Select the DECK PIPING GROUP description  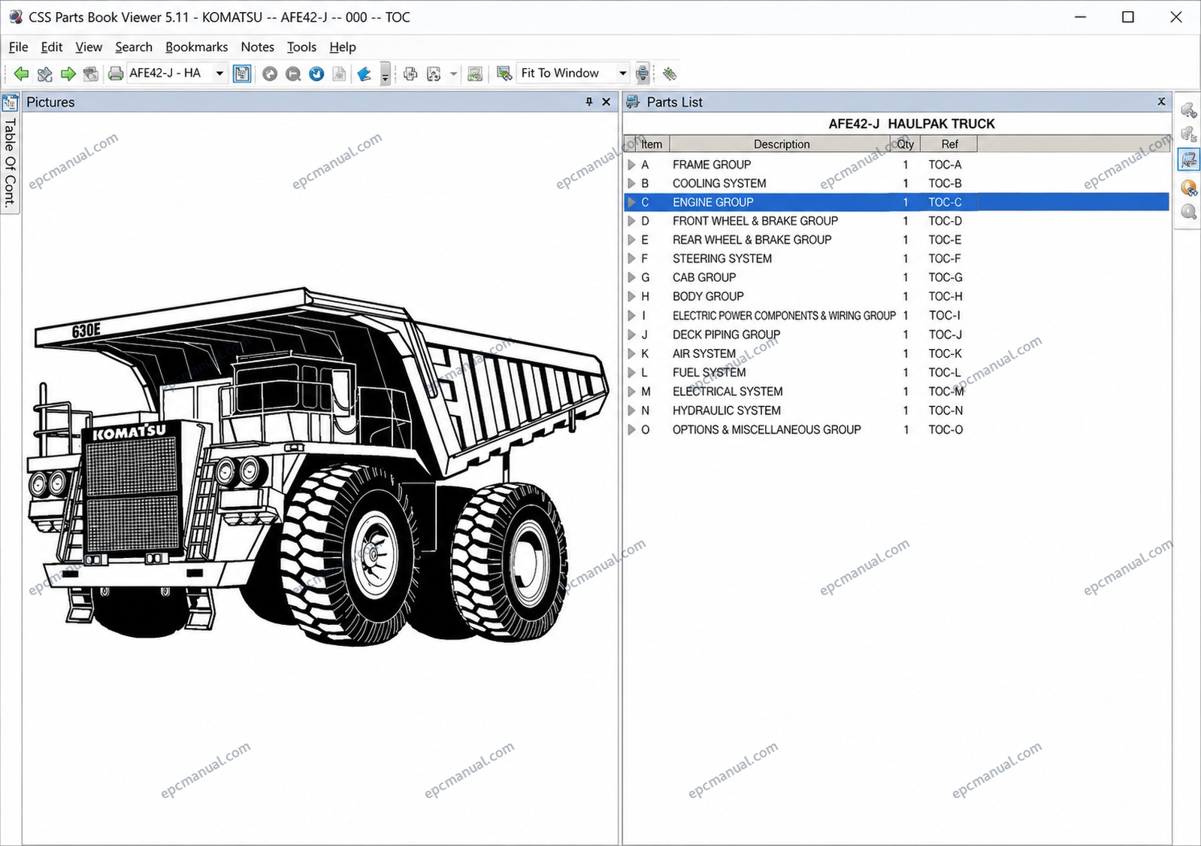(726, 335)
